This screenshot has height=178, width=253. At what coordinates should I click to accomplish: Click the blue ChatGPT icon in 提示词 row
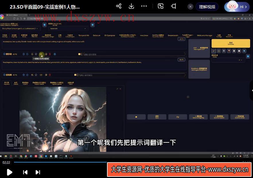[x=55, y=54]
